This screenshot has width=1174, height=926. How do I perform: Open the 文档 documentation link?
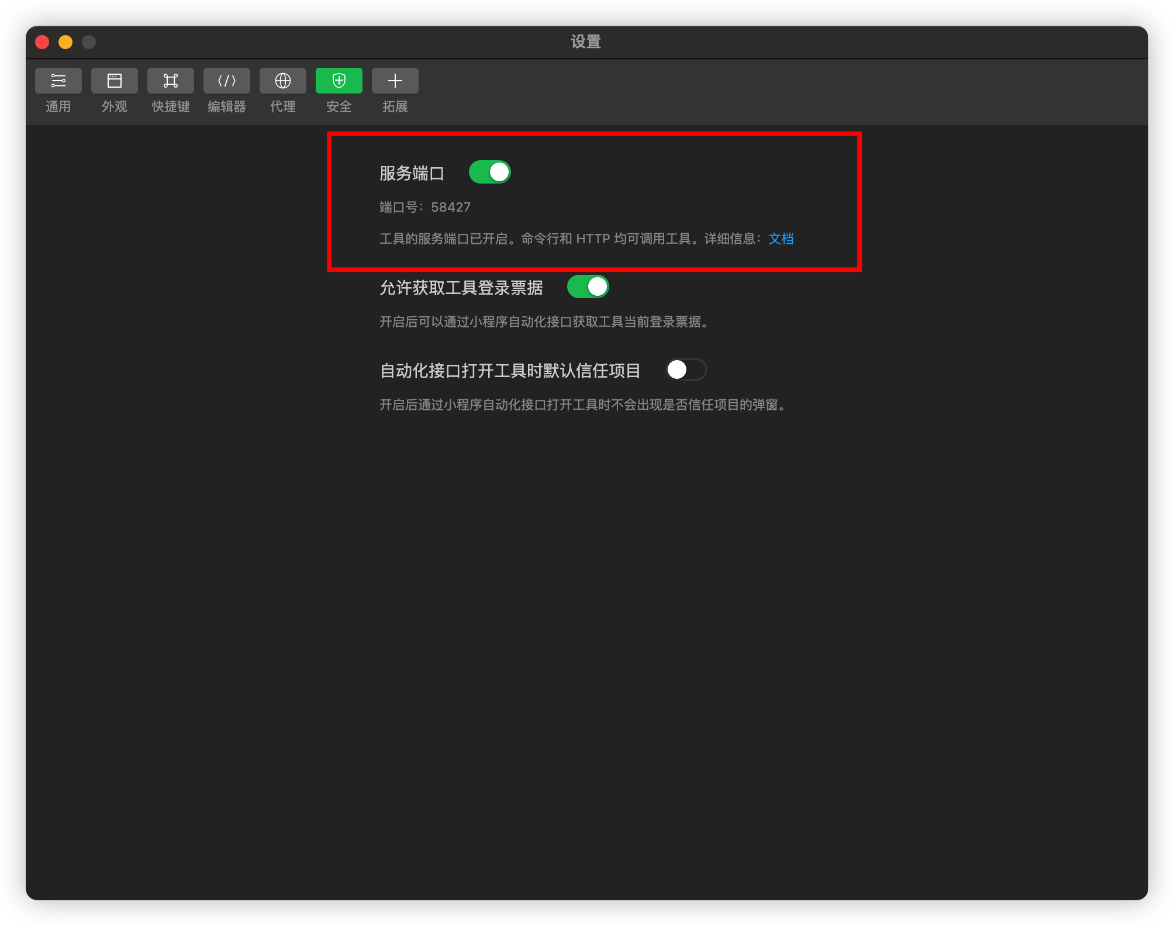point(781,239)
